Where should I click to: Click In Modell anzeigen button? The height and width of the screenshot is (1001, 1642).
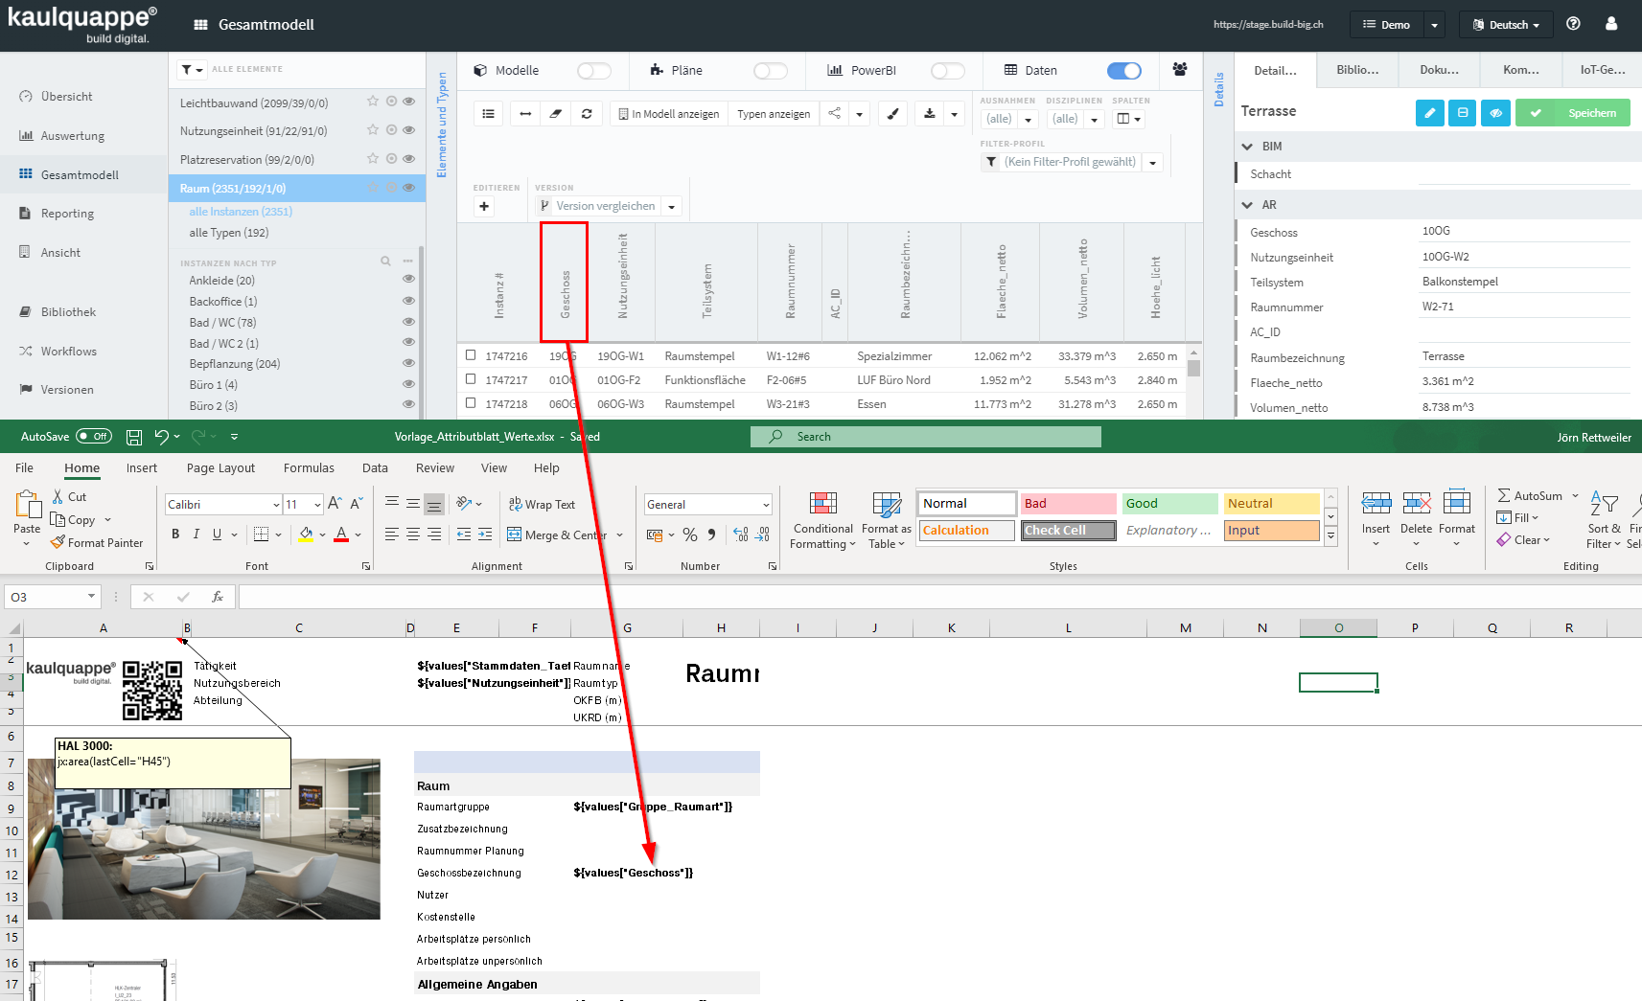click(x=669, y=114)
